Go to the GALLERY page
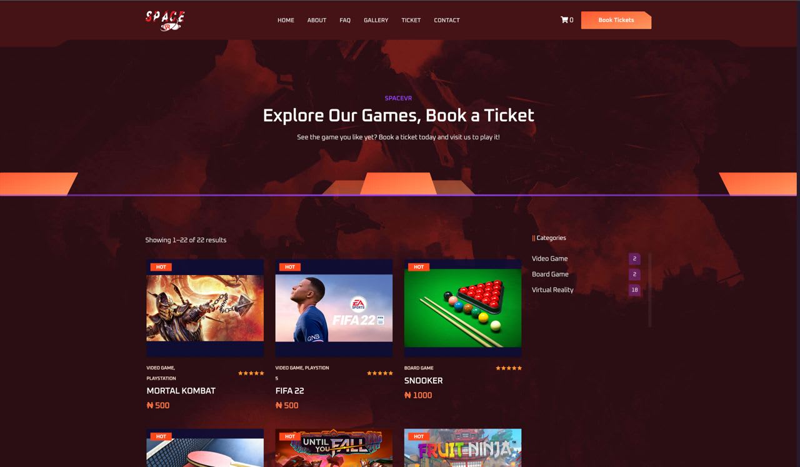 click(x=376, y=20)
